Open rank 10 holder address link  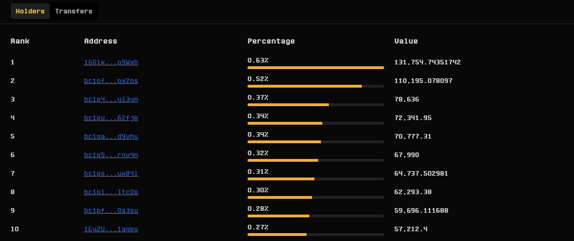[111, 229]
